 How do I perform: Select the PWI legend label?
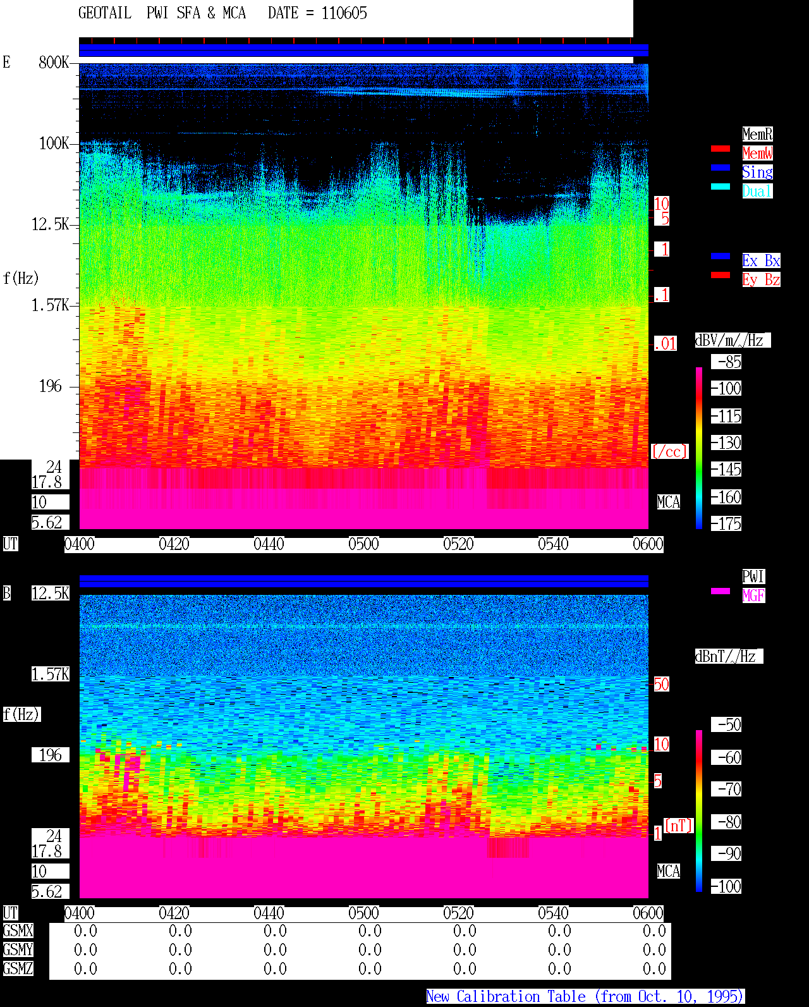[x=753, y=577]
